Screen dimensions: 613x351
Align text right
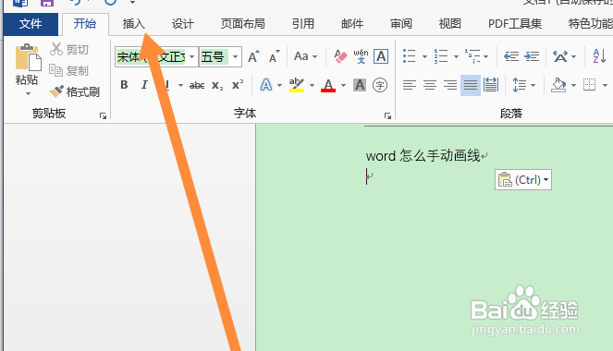(450, 85)
